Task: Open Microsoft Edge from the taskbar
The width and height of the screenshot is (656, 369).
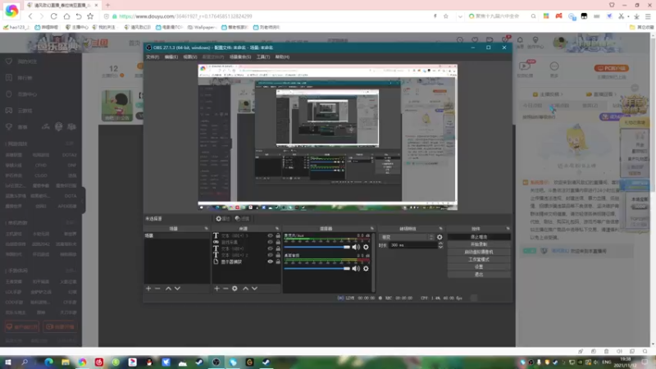Action: pyautogui.click(x=48, y=362)
